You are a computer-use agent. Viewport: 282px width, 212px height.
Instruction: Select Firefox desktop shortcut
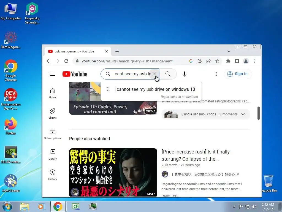pos(11,126)
